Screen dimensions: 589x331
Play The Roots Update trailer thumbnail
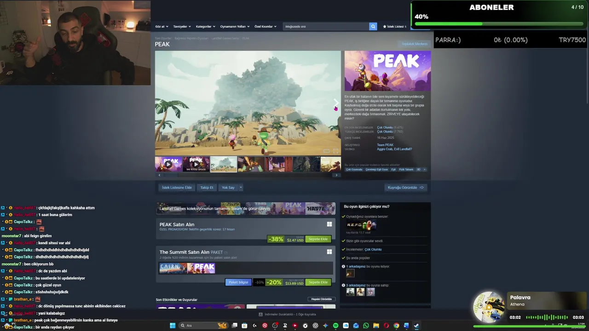pyautogui.click(x=196, y=164)
